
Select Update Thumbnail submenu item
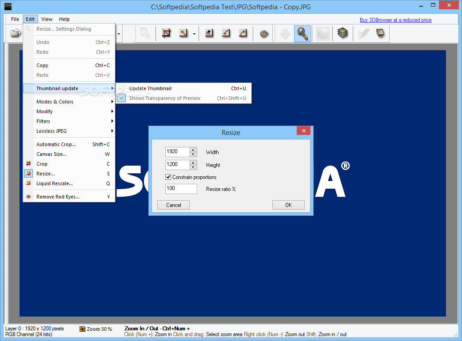click(x=183, y=88)
